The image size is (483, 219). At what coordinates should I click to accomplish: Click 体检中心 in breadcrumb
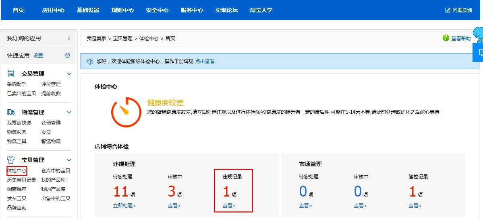tap(149, 39)
